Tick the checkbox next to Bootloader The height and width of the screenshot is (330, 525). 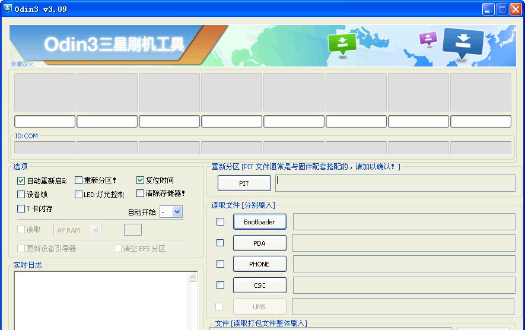[220, 222]
